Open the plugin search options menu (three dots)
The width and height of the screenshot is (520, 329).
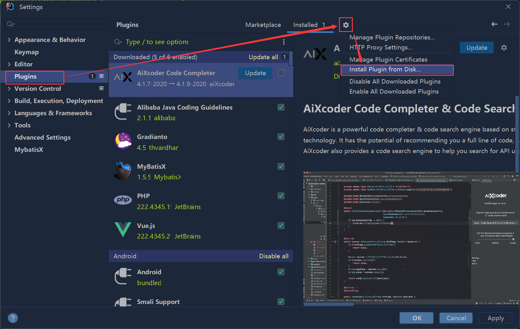click(x=284, y=42)
